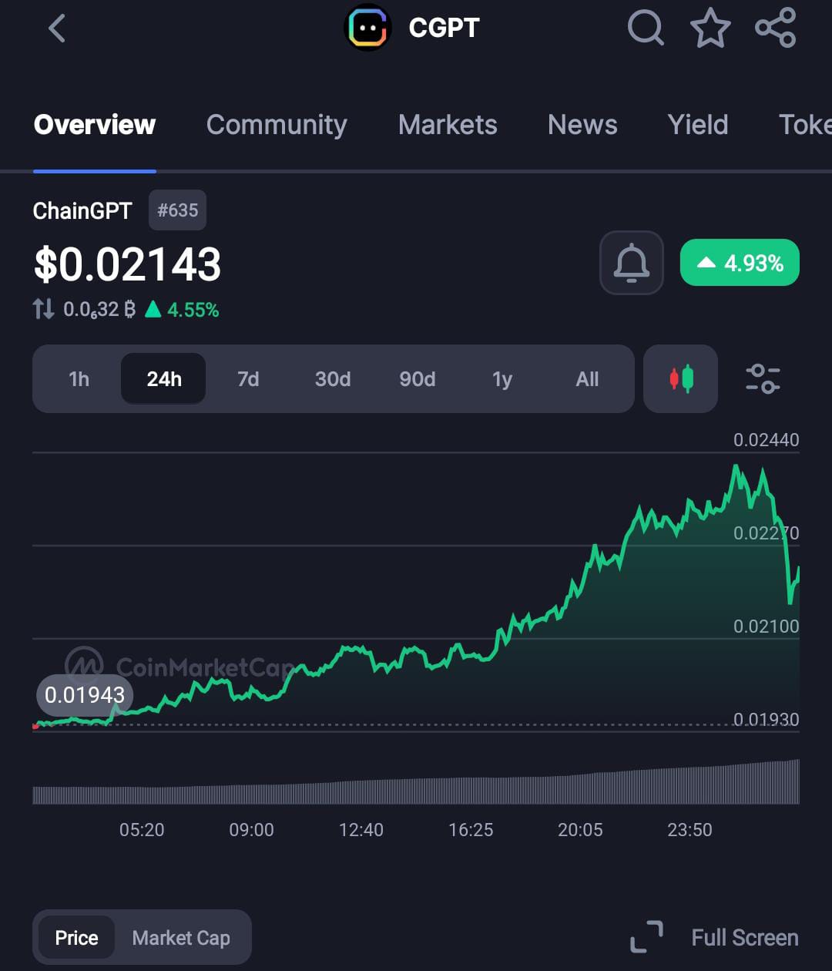Tap the 0.01943 chart price label
The width and height of the screenshot is (832, 971).
[85, 695]
